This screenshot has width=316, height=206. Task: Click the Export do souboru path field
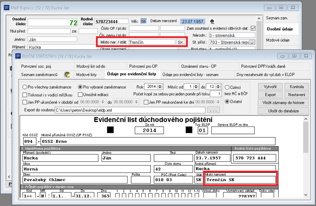[x=130, y=110]
